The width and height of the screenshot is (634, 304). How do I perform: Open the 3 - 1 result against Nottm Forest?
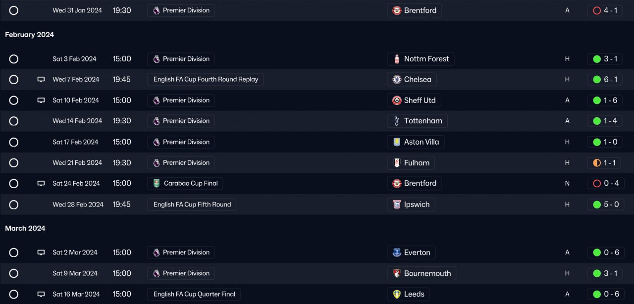605,59
